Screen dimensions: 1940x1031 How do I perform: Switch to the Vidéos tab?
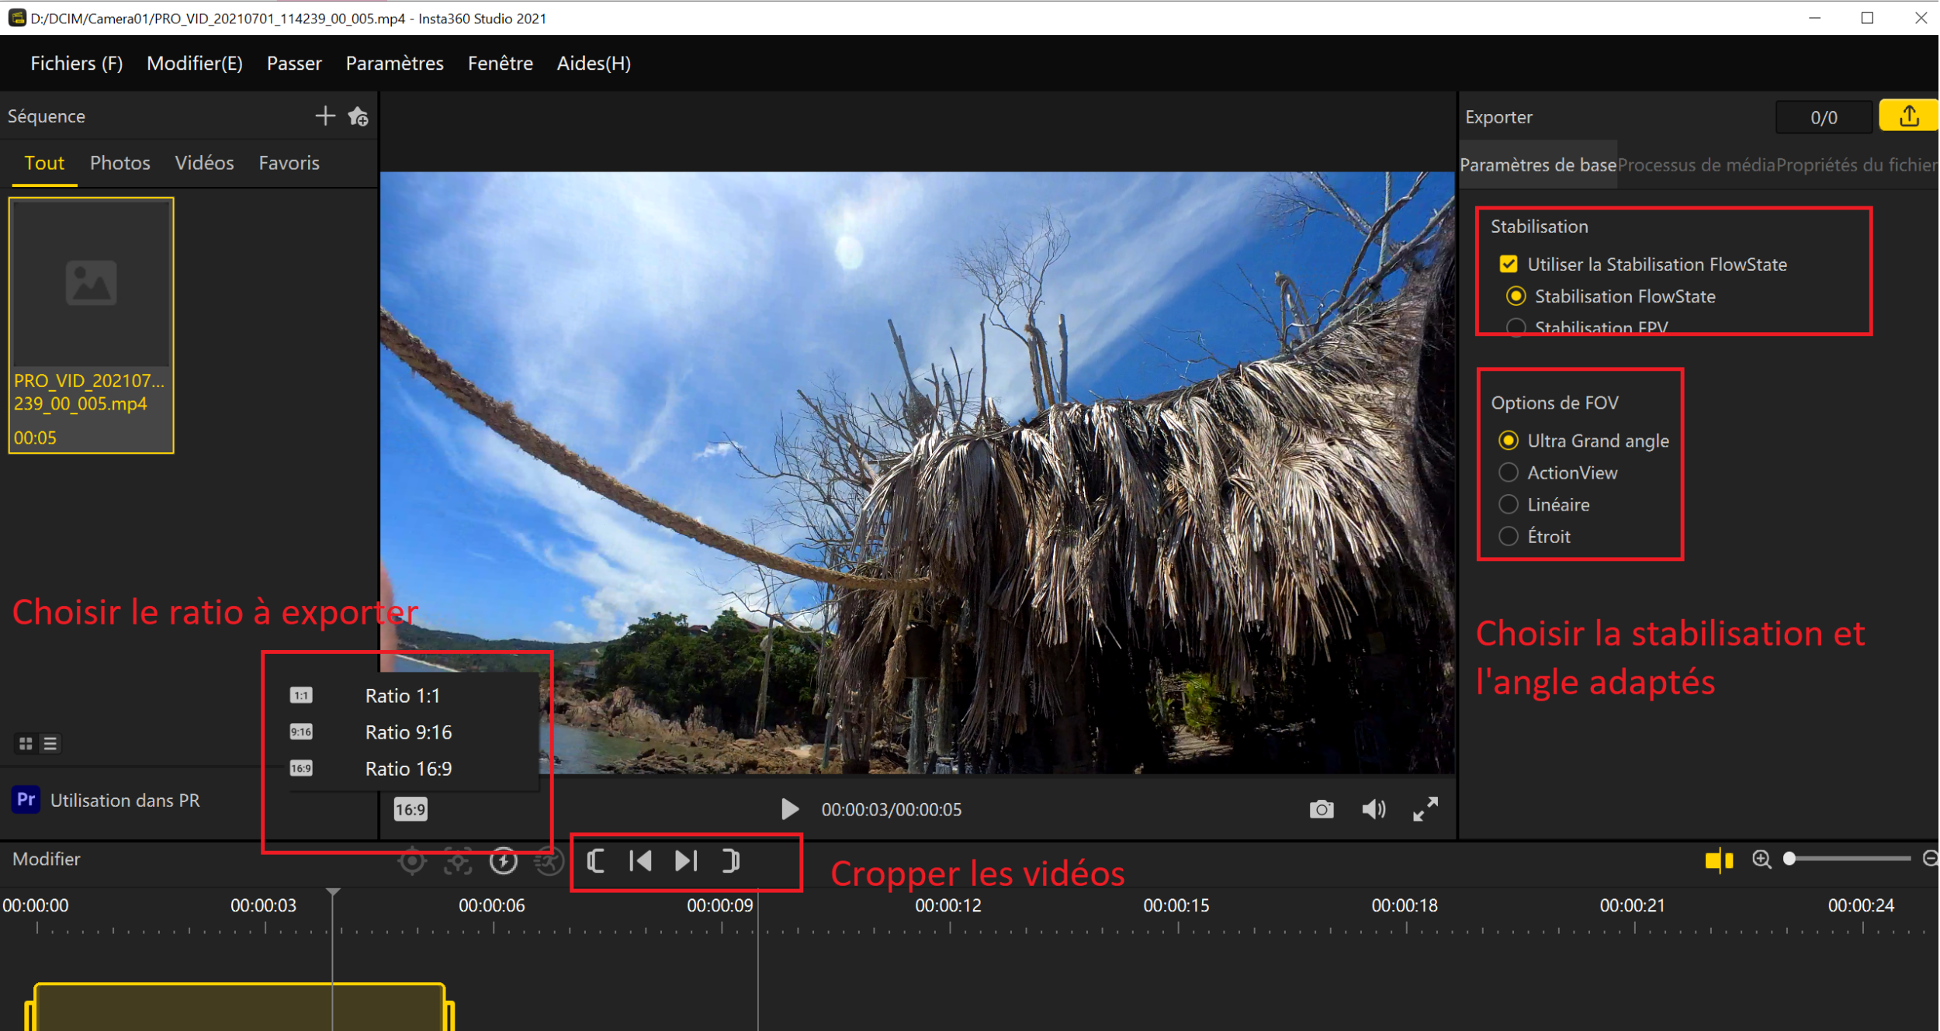click(204, 163)
